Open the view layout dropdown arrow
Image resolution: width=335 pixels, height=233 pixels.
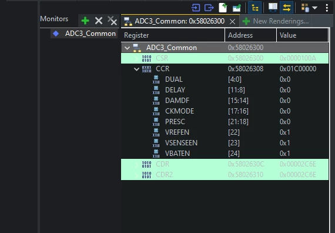pos(314,8)
